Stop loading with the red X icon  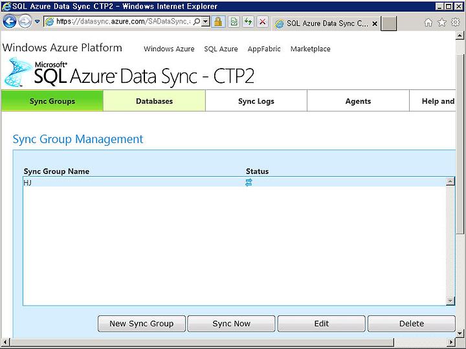click(x=262, y=22)
